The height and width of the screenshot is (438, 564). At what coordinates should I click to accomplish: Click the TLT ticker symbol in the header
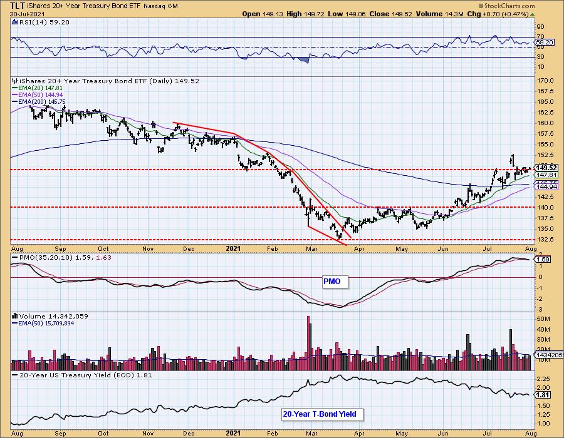click(x=18, y=6)
